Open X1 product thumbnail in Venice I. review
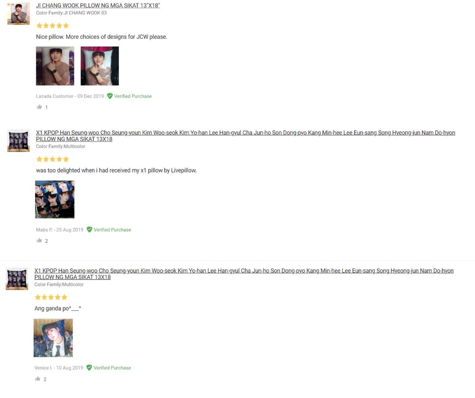Viewport: 475px width, 398px height. 17,279
